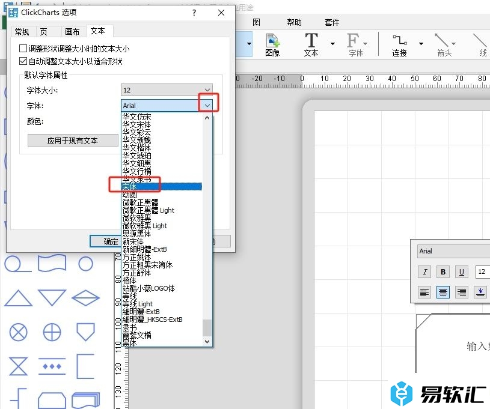Uncheck 自动调整文本大小以适合形状 checkbox

point(23,61)
